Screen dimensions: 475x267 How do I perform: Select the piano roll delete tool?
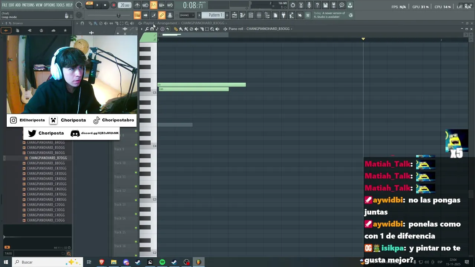(191, 29)
